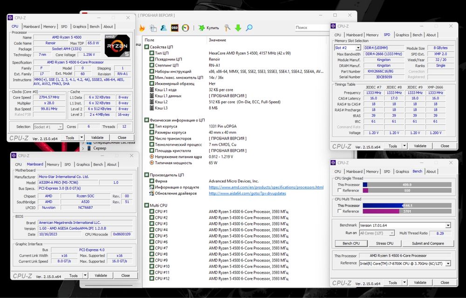
Task: Click the green download arrow icon
Action: pyautogui.click(x=238, y=28)
